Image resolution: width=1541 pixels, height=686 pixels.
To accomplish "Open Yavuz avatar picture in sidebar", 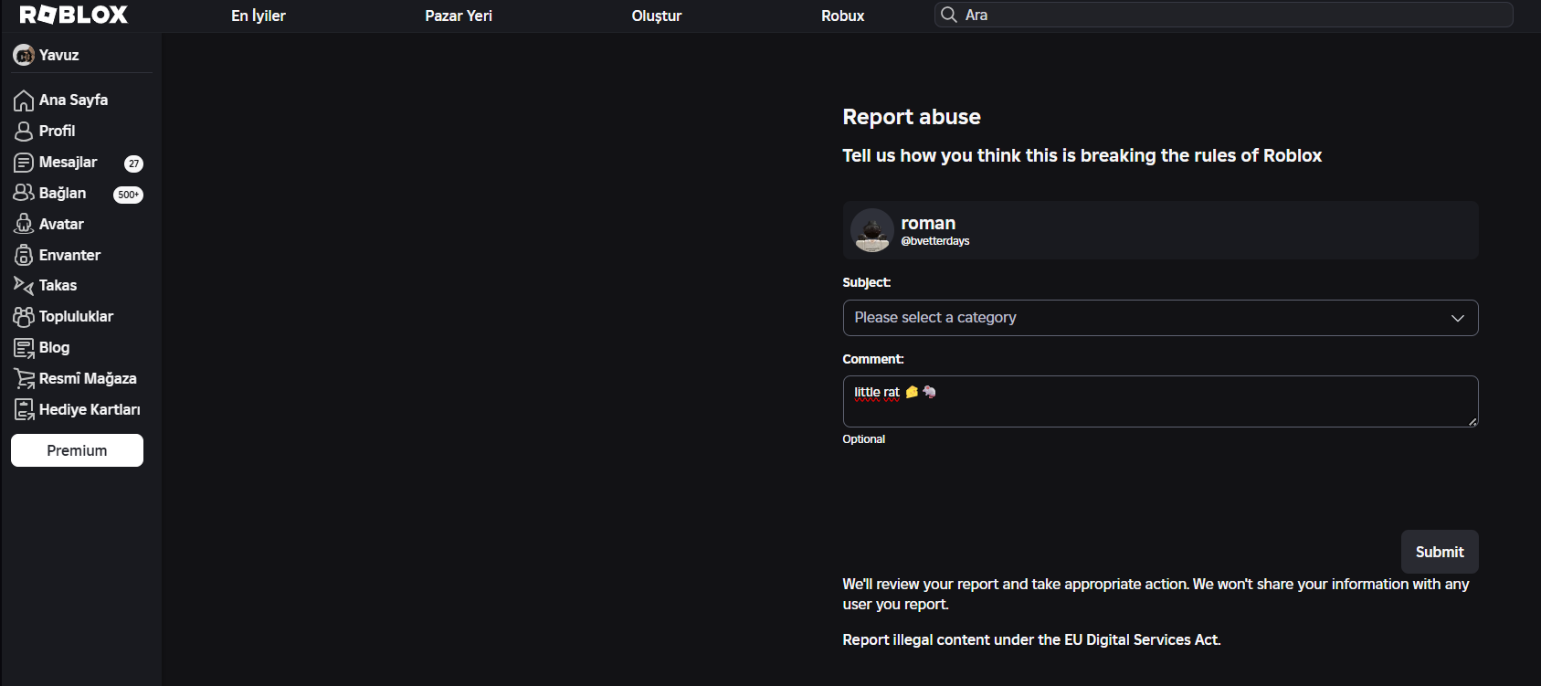I will click(x=24, y=55).
